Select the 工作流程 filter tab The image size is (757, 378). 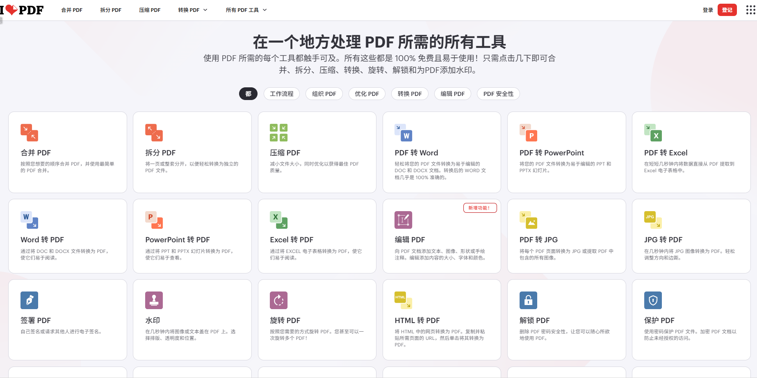point(282,94)
